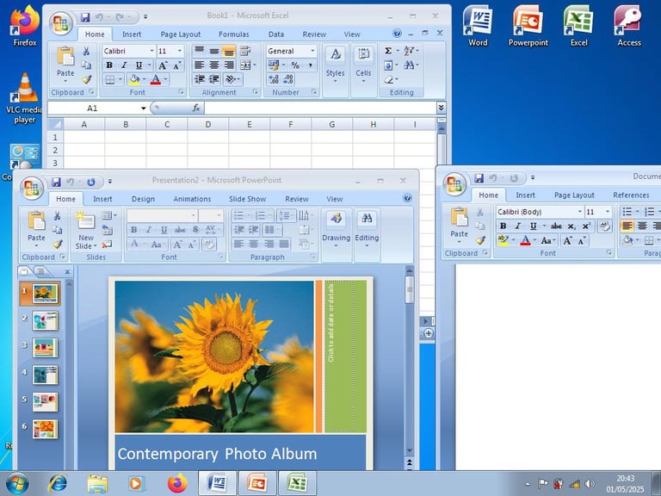Click column D header in Excel
This screenshot has height=496, width=661.
click(207, 124)
